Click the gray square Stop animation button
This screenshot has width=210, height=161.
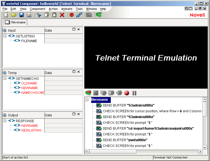pyautogui.click(x=96, y=93)
